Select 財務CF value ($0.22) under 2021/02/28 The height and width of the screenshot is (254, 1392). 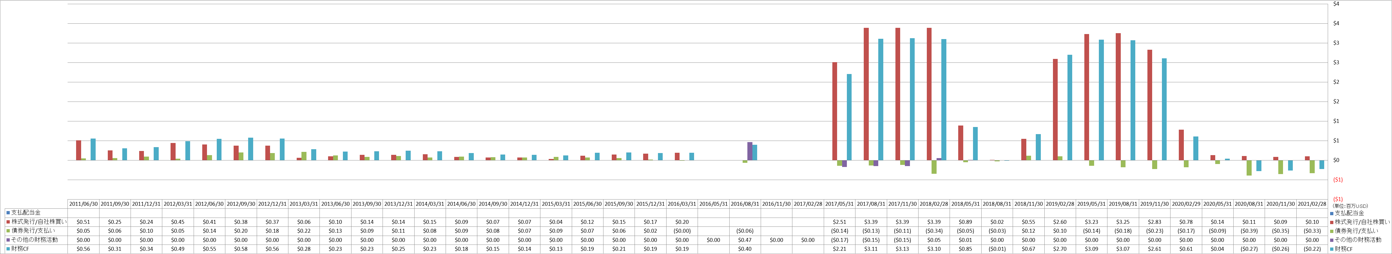1311,249
